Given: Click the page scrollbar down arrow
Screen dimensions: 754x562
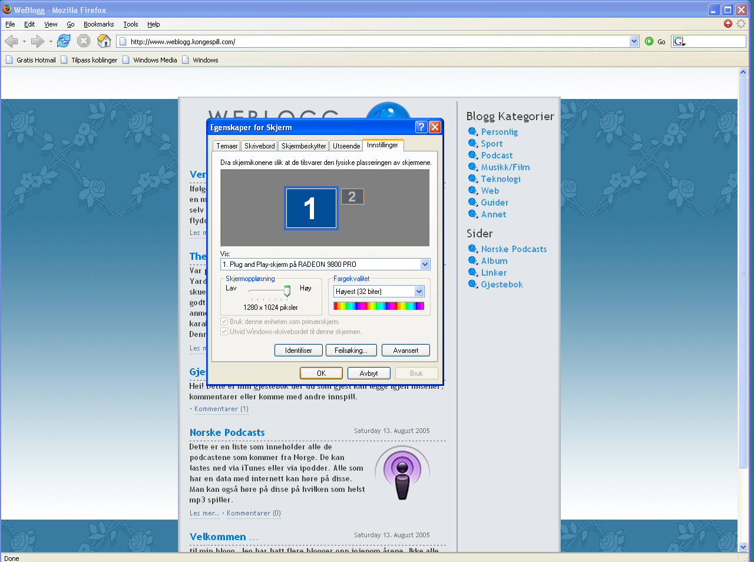Looking at the screenshot, I should (x=743, y=547).
